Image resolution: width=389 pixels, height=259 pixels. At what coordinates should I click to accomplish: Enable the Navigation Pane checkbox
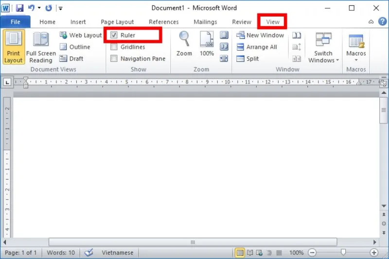[114, 58]
